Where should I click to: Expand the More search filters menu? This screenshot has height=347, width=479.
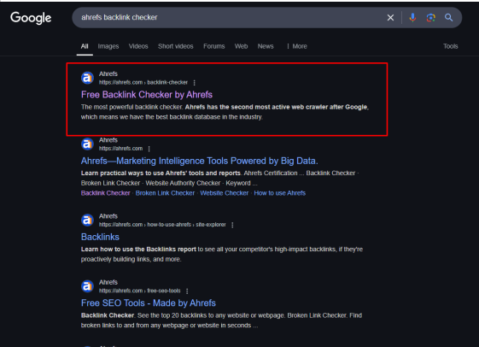(x=297, y=46)
